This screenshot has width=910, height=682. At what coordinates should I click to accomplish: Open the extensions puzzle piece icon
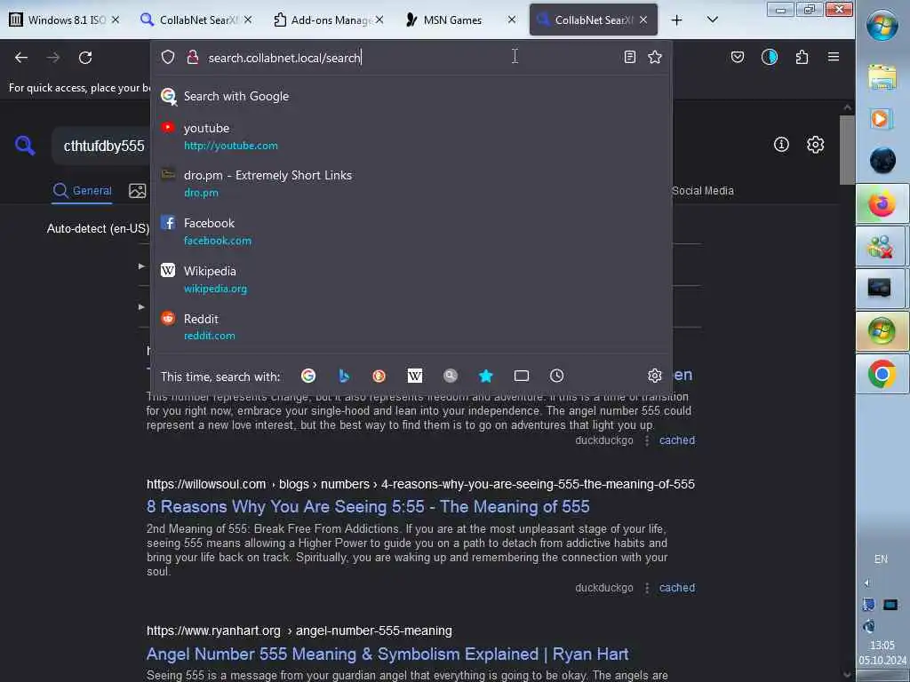coord(802,57)
